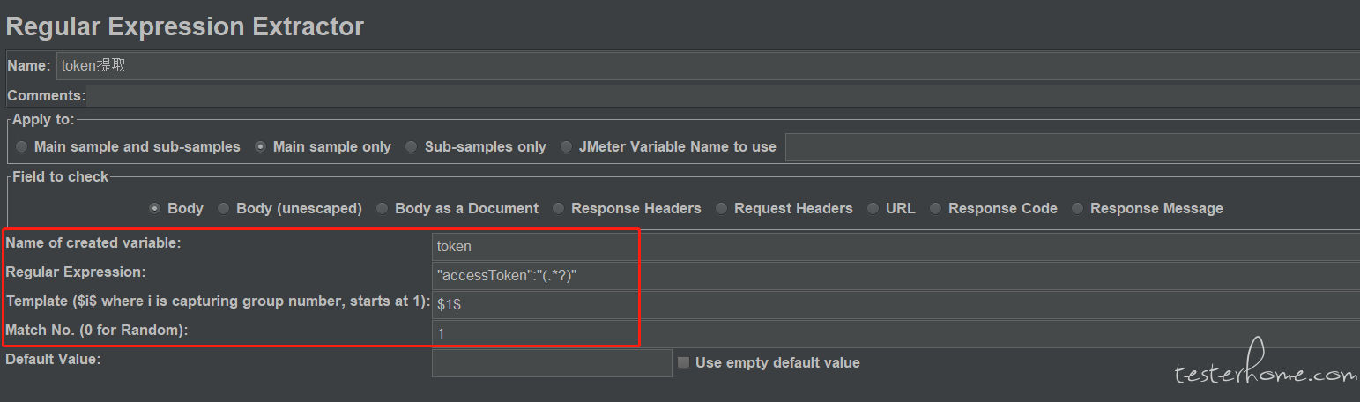Click the Match No. input field
This screenshot has width=1360, height=402.
(x=896, y=334)
